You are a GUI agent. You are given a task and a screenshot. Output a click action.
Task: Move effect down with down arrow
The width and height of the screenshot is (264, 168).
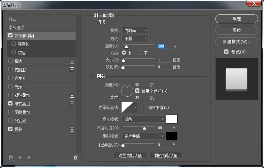click(x=29, y=157)
